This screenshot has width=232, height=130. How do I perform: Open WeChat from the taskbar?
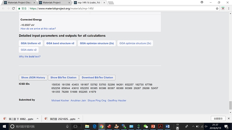point(146,126)
